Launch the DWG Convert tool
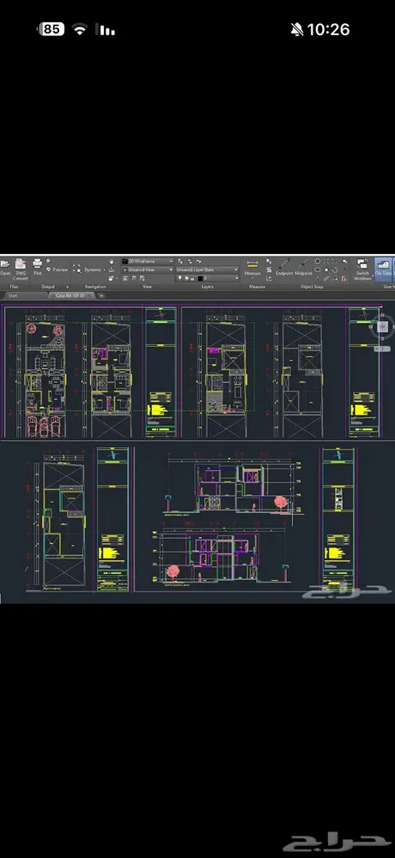395x858 pixels. (21, 269)
